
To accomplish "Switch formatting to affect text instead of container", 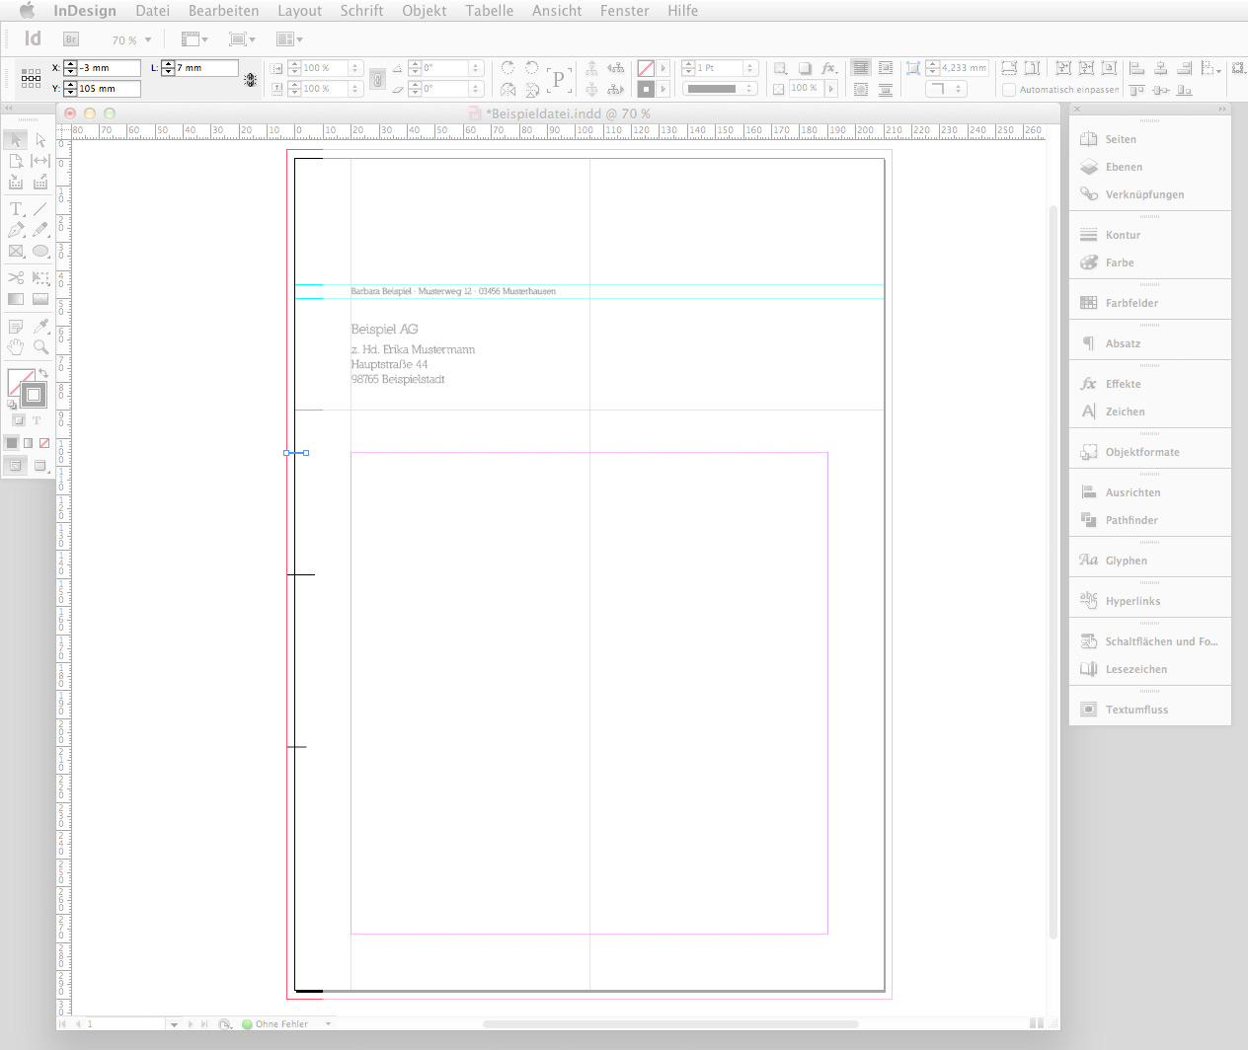I will (x=36, y=420).
